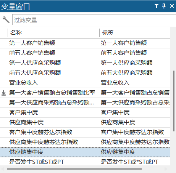Click the horizontal scrollbar right arrow
This screenshot has height=173, width=176.
click(166, 169)
